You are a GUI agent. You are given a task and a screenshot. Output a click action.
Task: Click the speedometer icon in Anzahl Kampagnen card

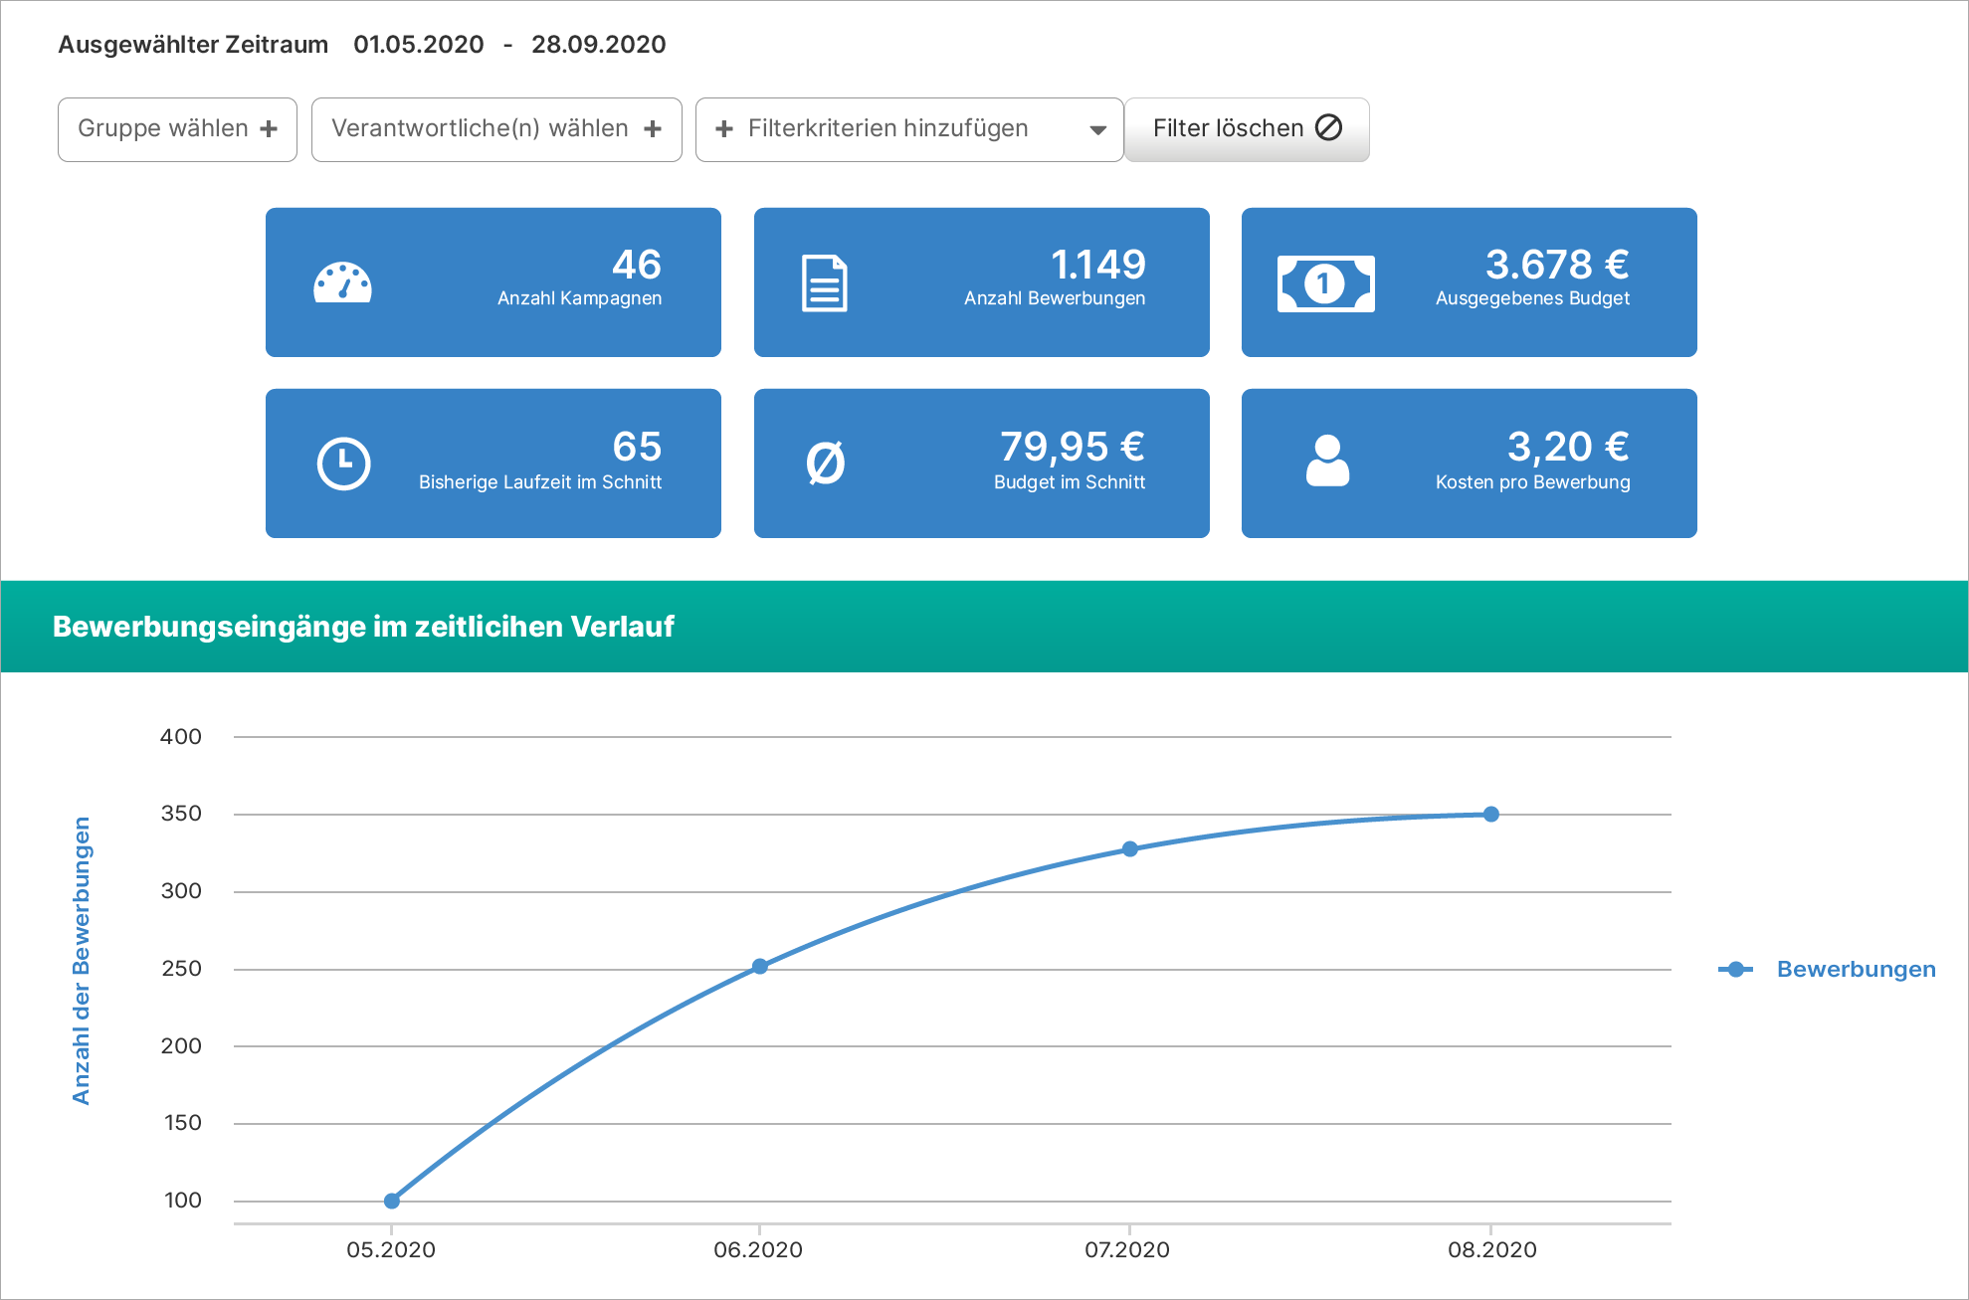(342, 282)
